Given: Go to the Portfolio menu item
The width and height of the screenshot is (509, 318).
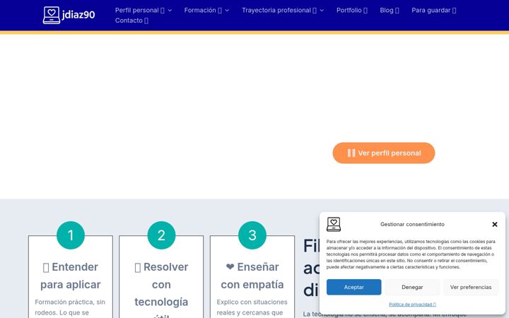Looking at the screenshot, I should (352, 10).
